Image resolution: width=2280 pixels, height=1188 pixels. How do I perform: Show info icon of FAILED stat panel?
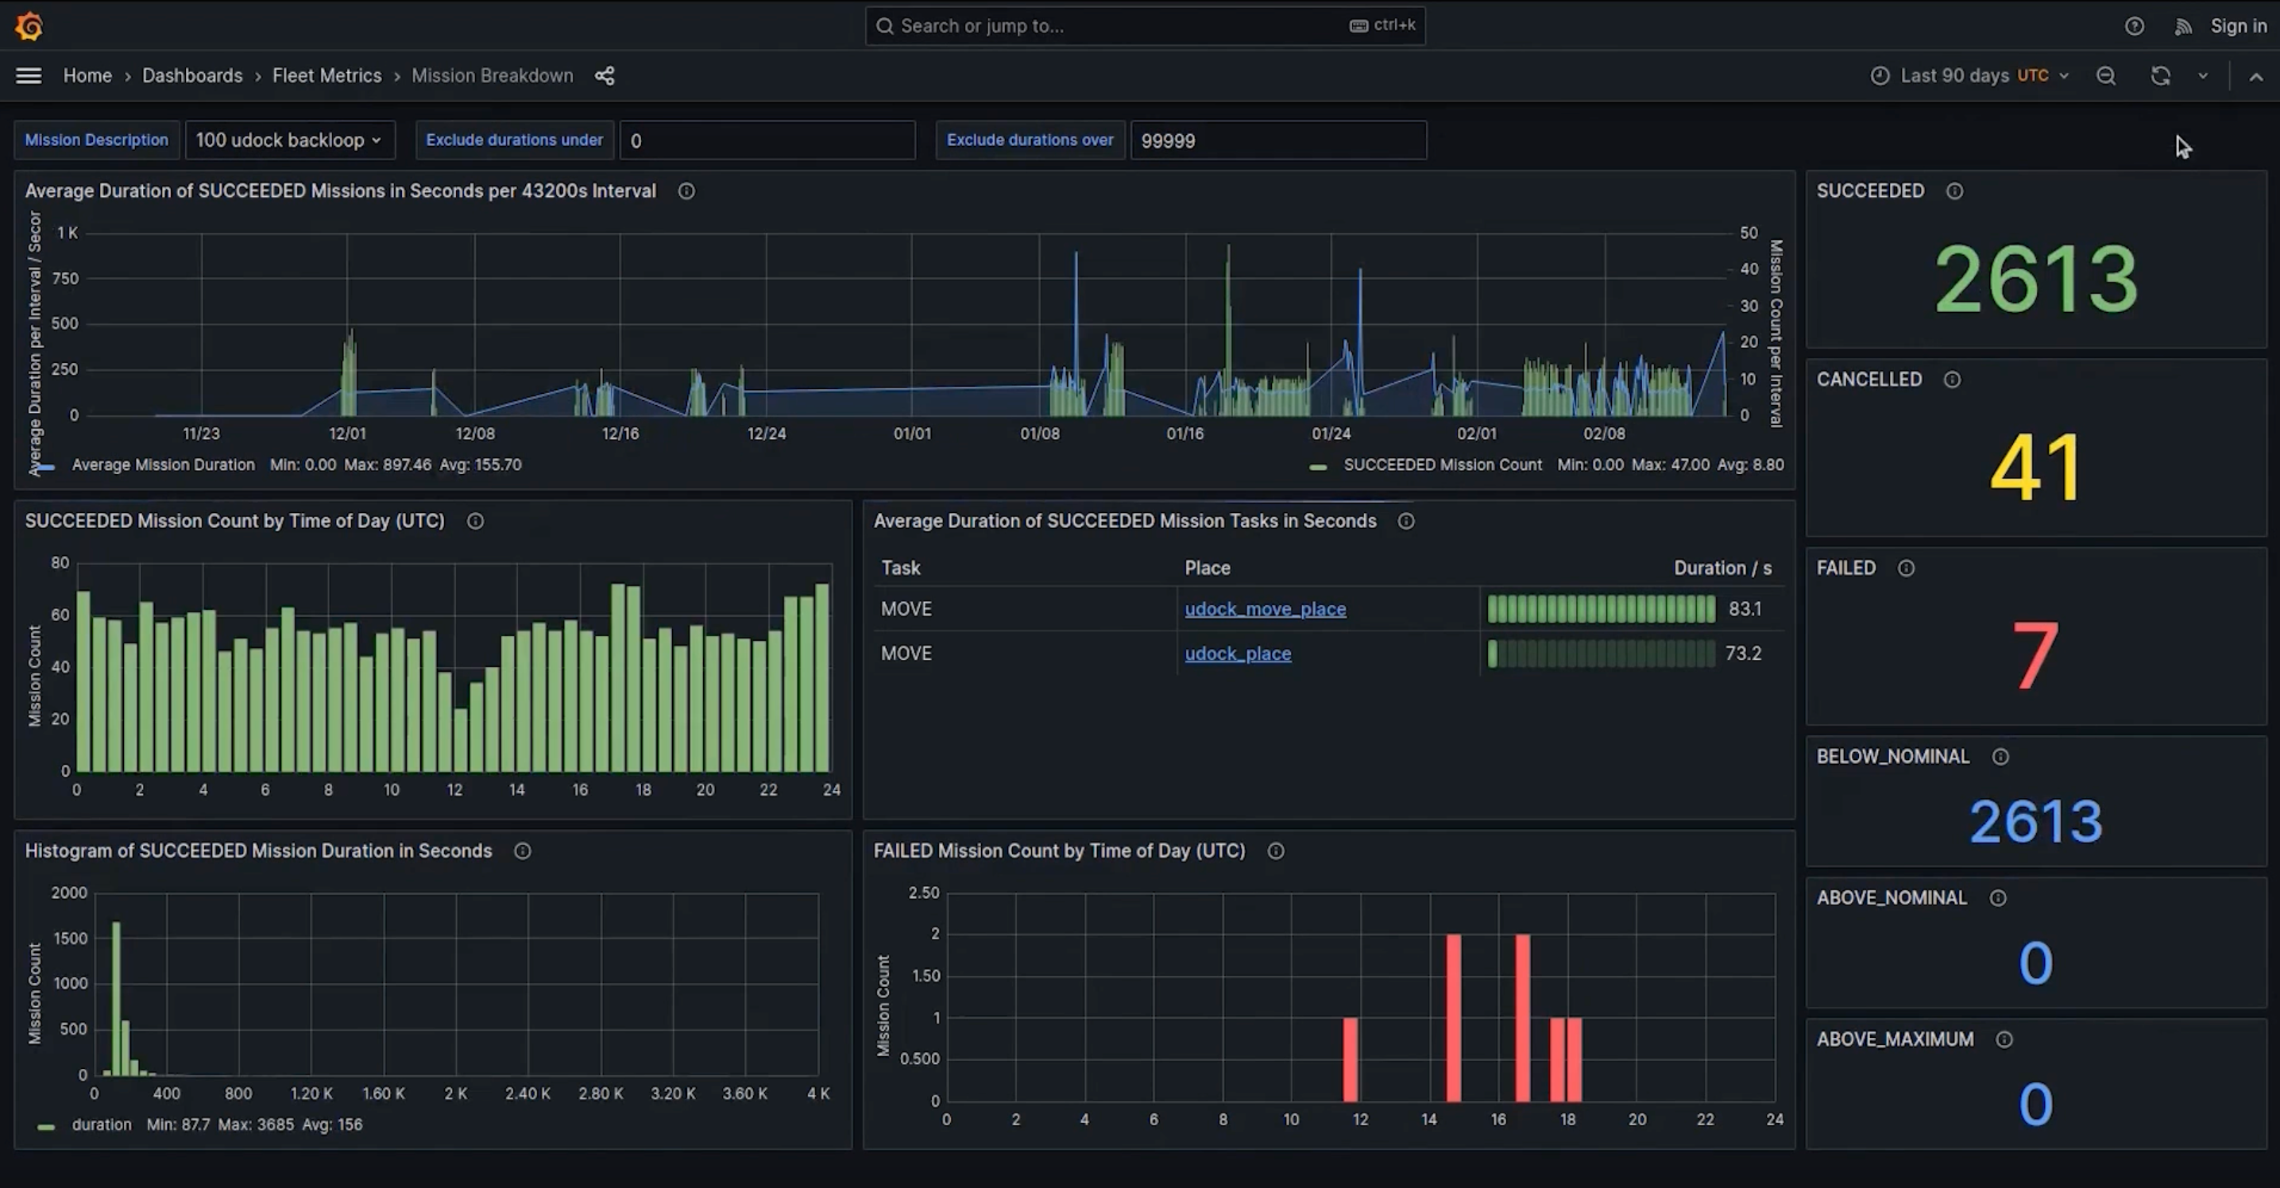coord(1906,568)
